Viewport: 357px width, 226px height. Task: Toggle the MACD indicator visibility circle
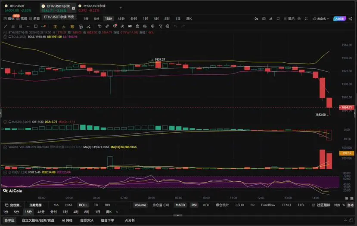[x=5, y=122]
